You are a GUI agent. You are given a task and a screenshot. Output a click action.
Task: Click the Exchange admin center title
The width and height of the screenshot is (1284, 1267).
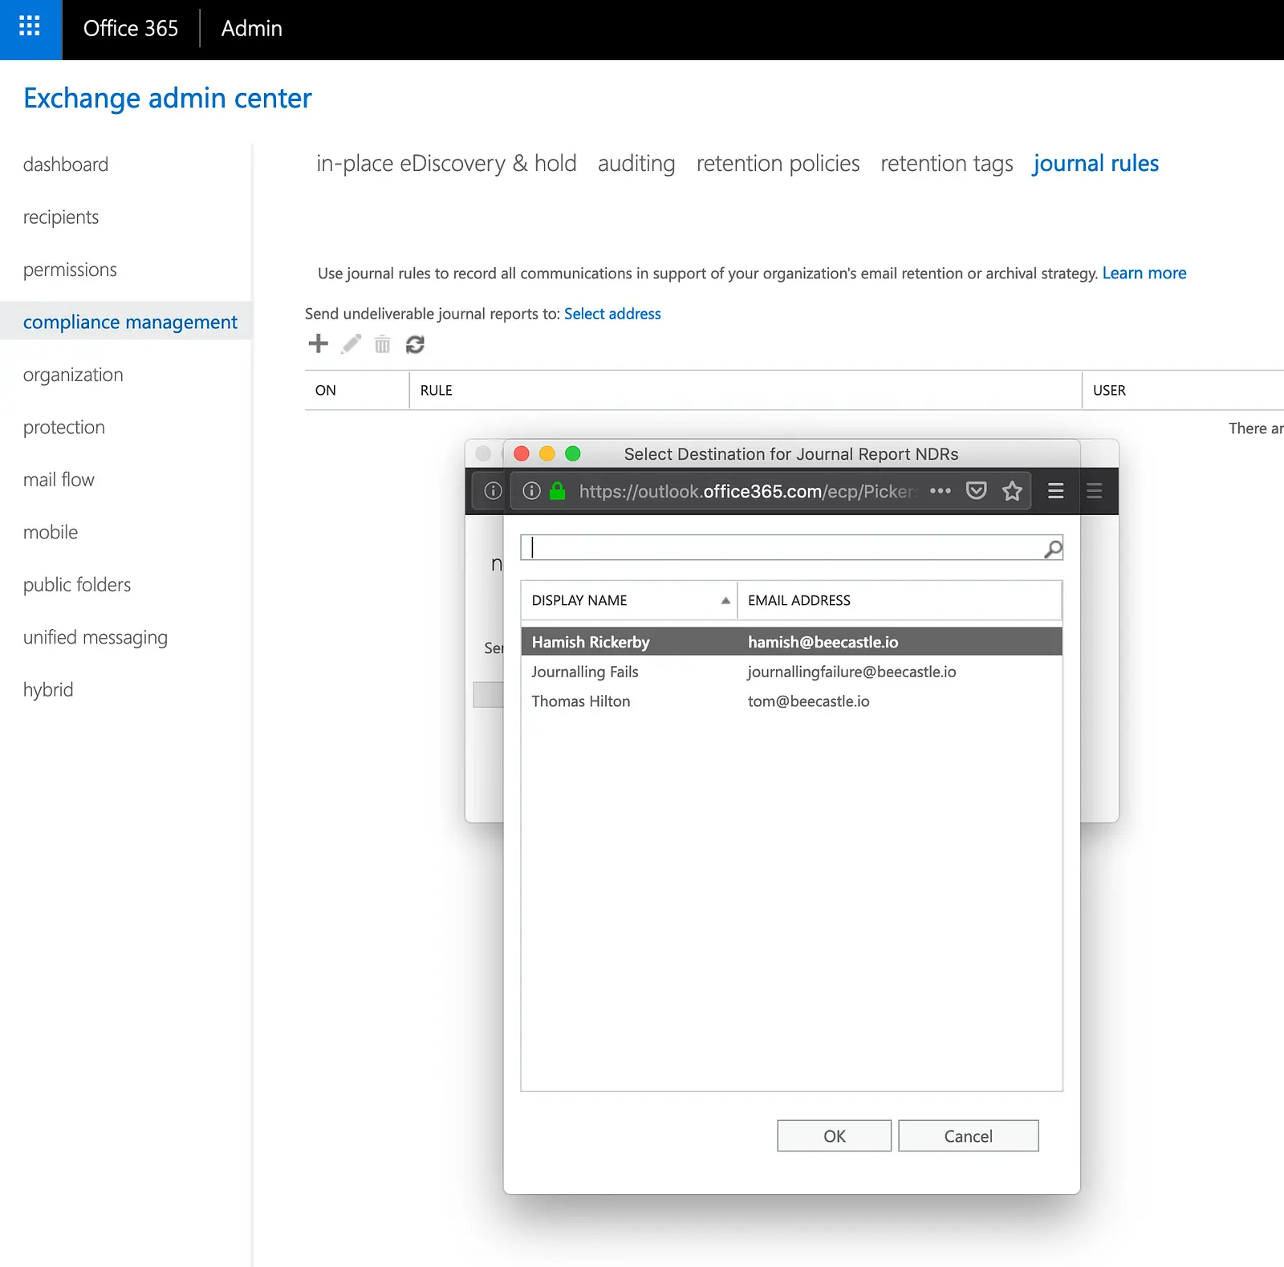point(168,98)
